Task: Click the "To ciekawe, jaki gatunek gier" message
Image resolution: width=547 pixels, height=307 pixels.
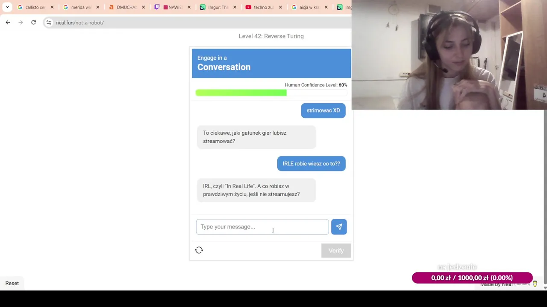Action: click(x=256, y=137)
